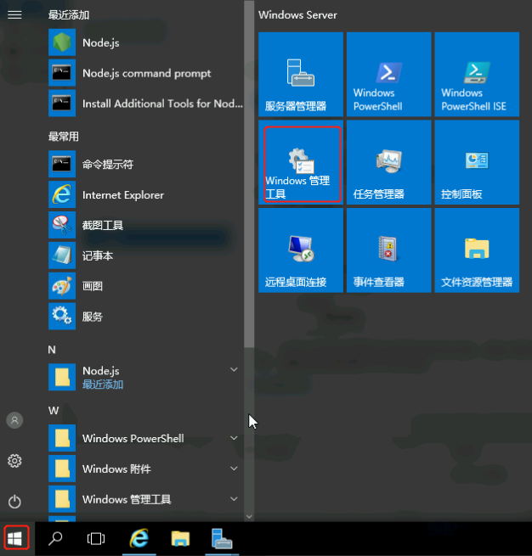Launch Node.js from the recently added list
The height and width of the screenshot is (556, 532).
click(145, 42)
